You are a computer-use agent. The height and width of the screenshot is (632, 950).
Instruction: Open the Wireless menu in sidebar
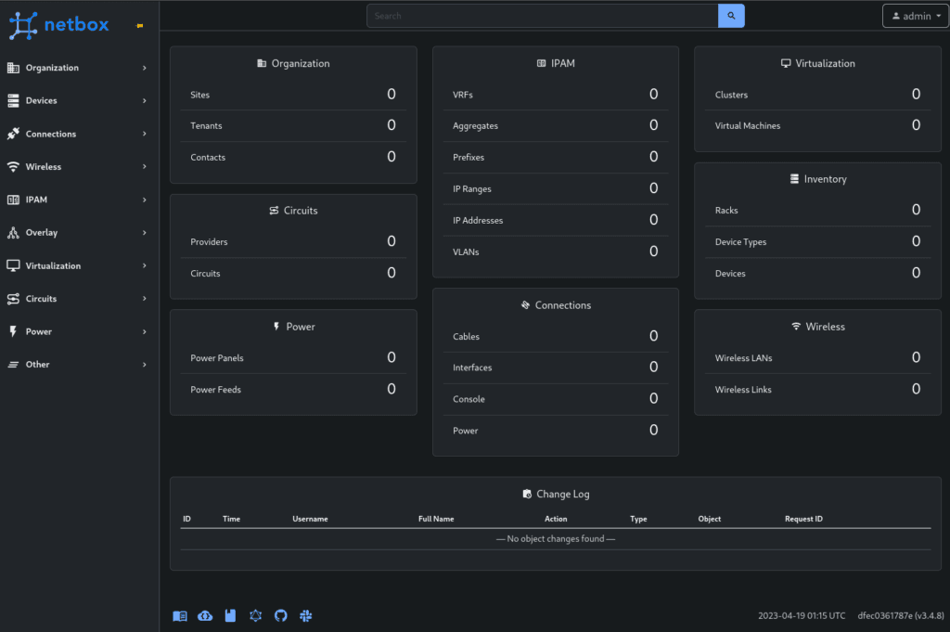77,167
